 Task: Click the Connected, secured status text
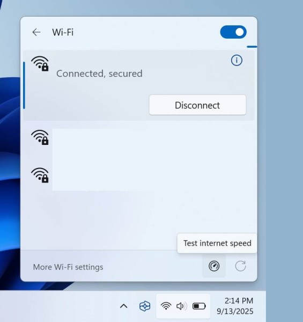click(x=99, y=74)
